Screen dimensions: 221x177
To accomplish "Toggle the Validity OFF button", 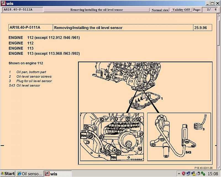I will [181, 10].
